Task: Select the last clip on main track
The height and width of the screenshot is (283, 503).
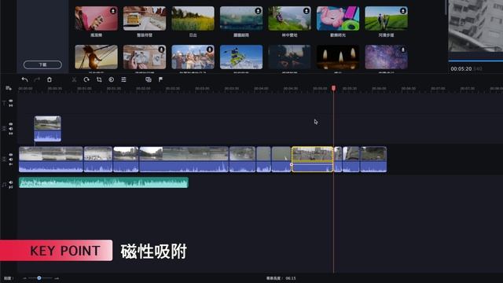Action: pos(374,160)
